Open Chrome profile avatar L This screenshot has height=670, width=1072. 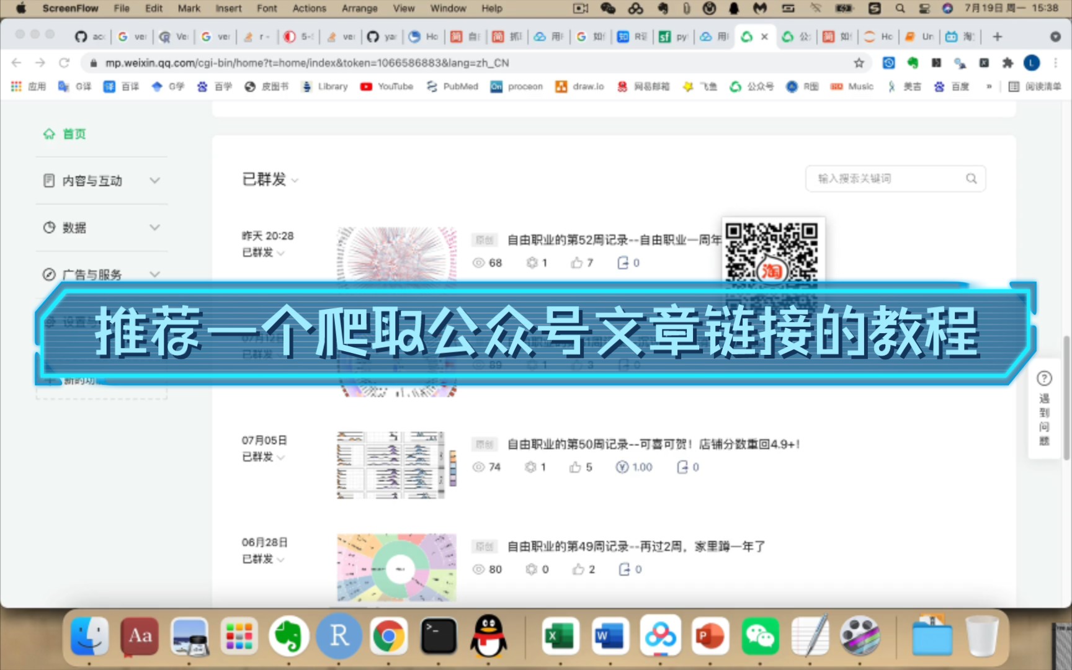(x=1032, y=63)
